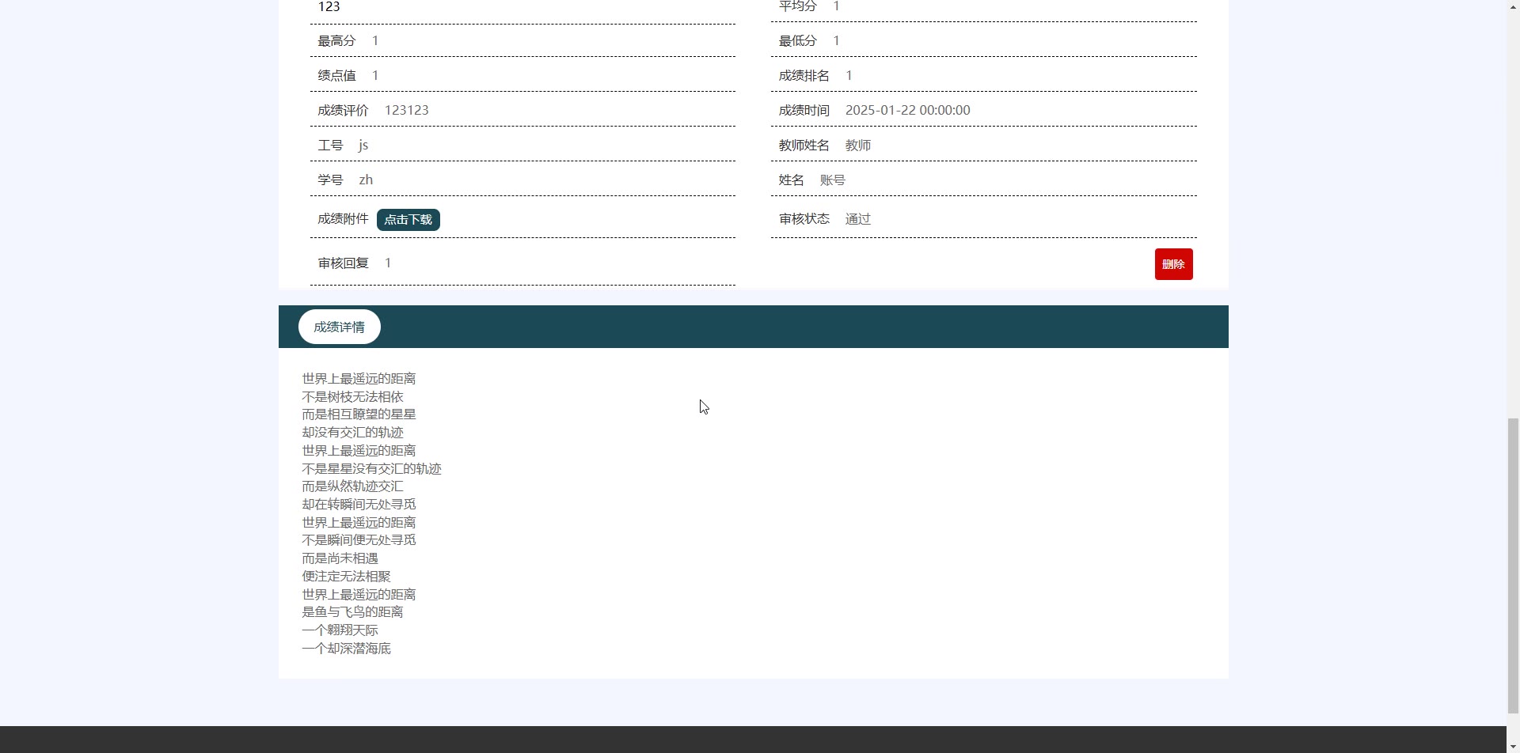The image size is (1520, 753).
Task: Click the 姓名 value 账号
Action: [x=833, y=180]
